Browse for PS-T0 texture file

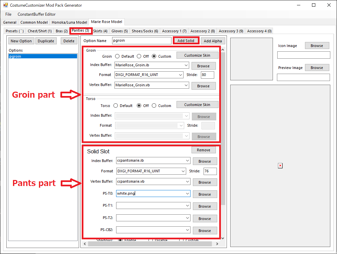[x=205, y=194]
